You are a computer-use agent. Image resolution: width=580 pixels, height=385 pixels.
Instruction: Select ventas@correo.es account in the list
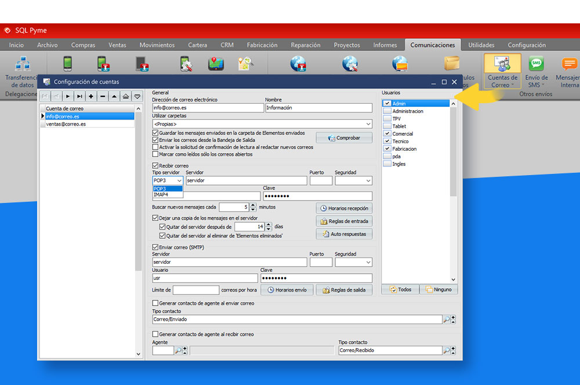point(66,124)
